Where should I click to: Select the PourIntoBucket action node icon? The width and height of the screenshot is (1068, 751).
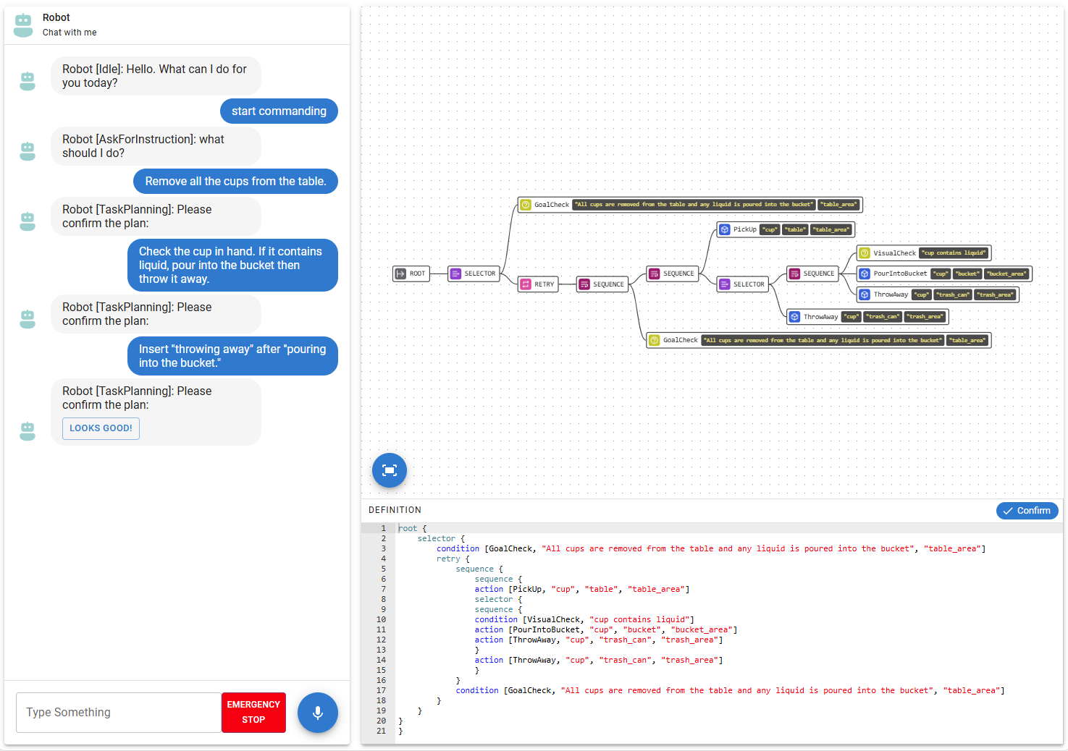865,273
